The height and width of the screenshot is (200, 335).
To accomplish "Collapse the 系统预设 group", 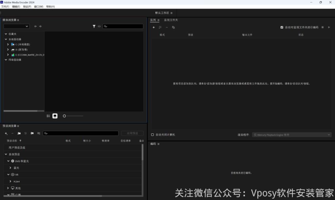I will [x=6, y=154].
